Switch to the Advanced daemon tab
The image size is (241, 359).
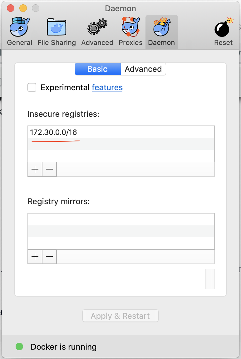coord(143,69)
